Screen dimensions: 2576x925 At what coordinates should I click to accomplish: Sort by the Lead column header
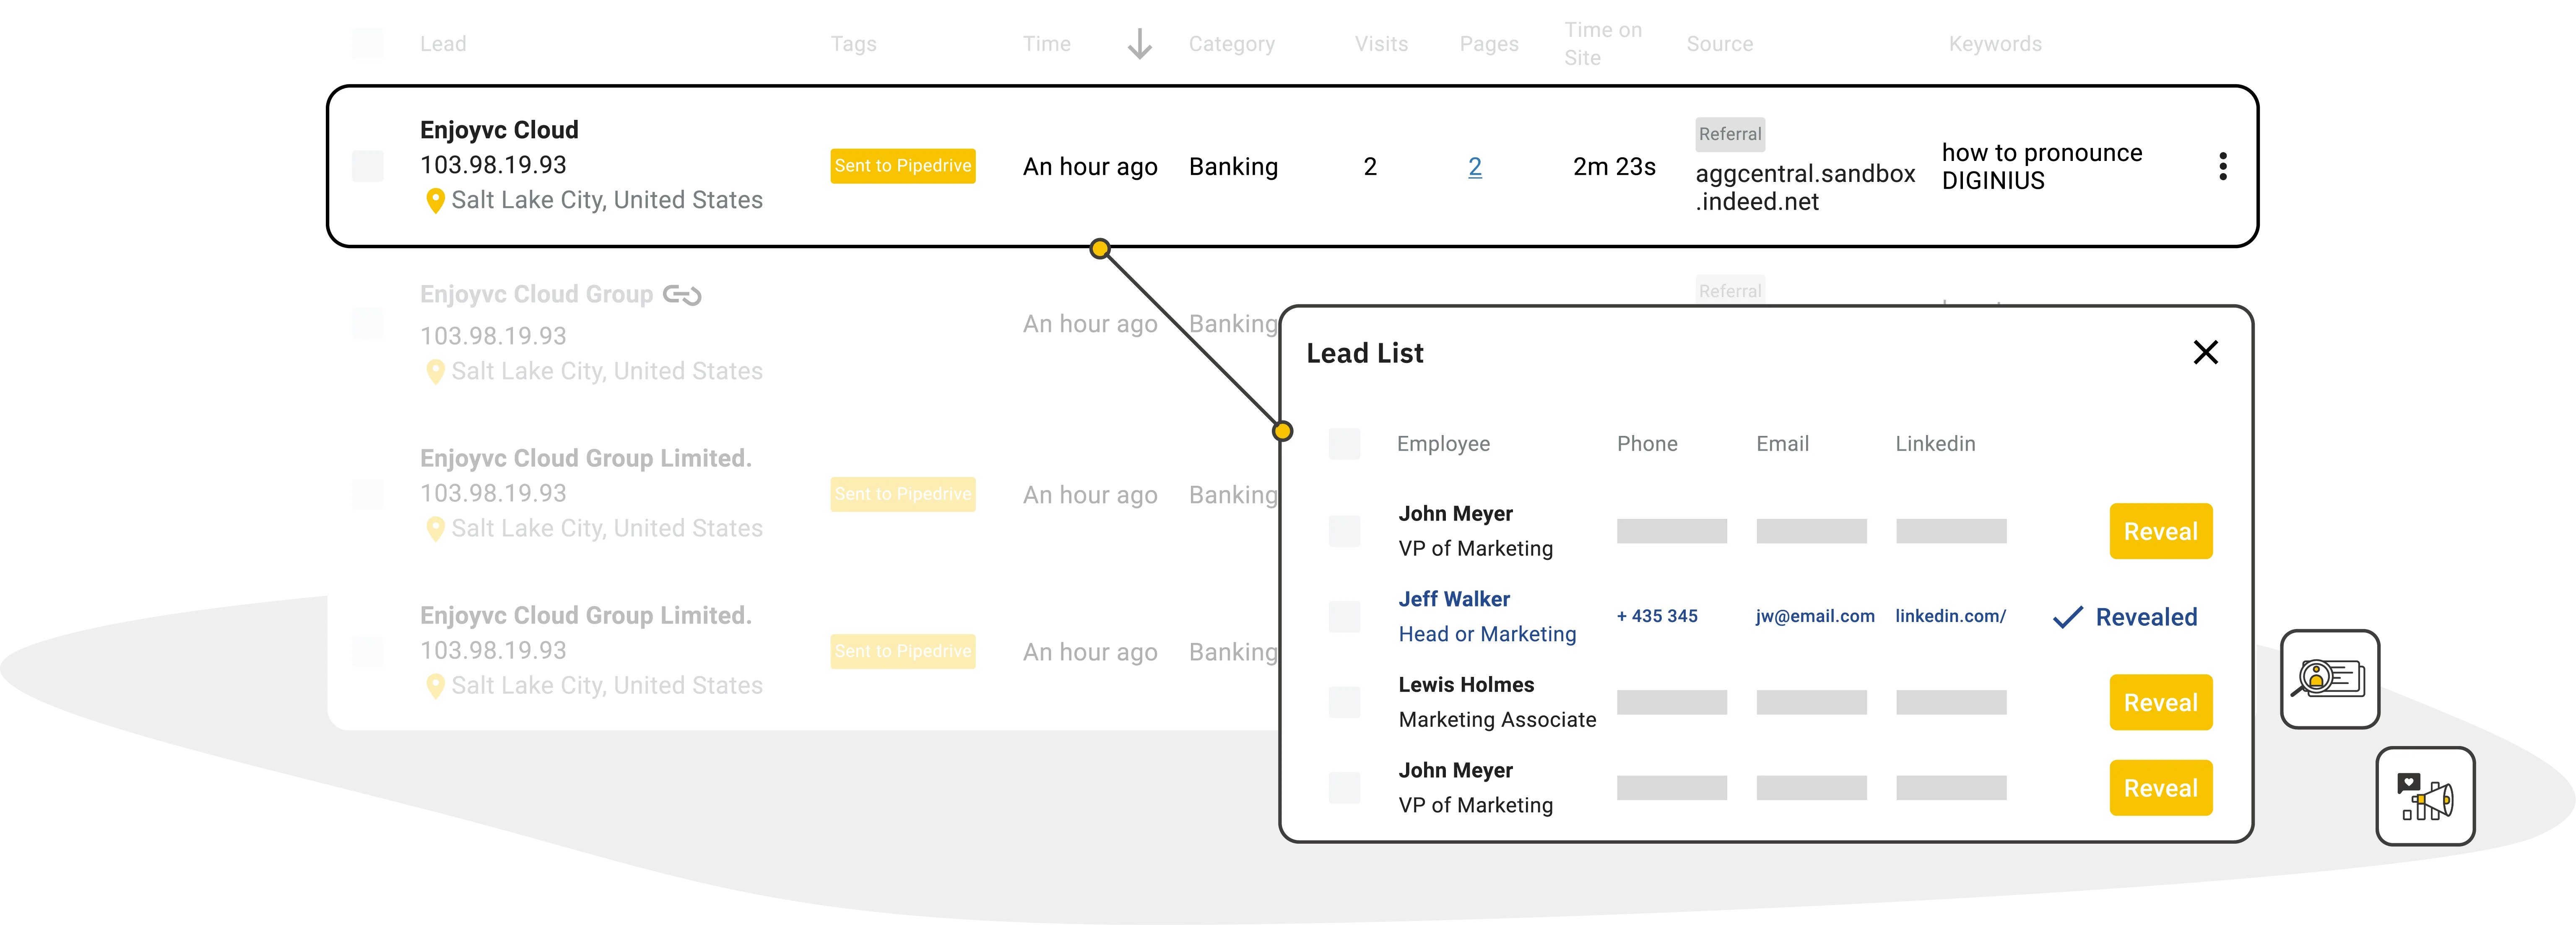(x=443, y=44)
